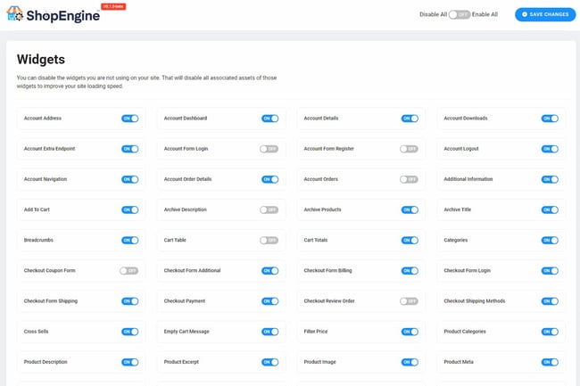Screen dimensions: 580x386
Task: Enable the Checkout Review Order widget
Action: (409, 301)
